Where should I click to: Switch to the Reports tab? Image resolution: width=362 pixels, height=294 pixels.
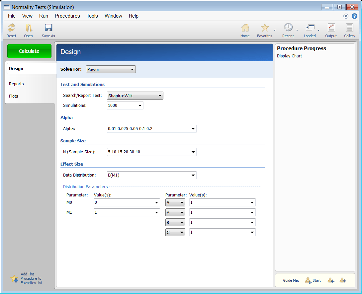tap(16, 84)
